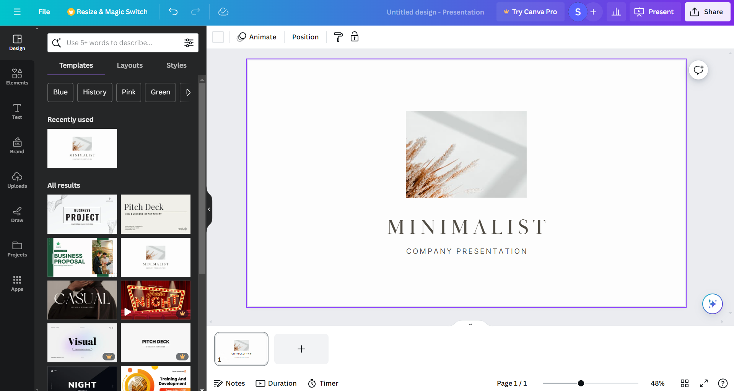
Task: Open the File menu
Action: [x=44, y=12]
